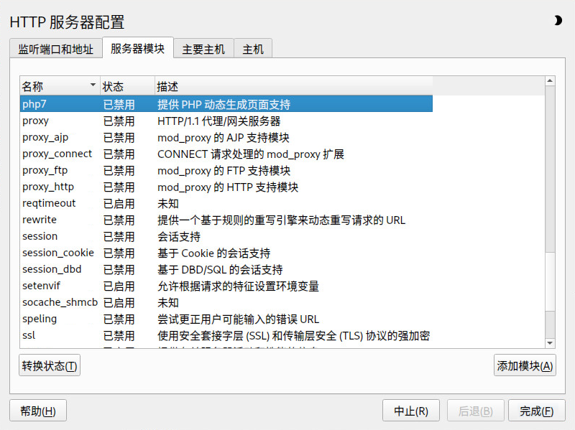Switch to the 主要主机 tab

(x=203, y=50)
